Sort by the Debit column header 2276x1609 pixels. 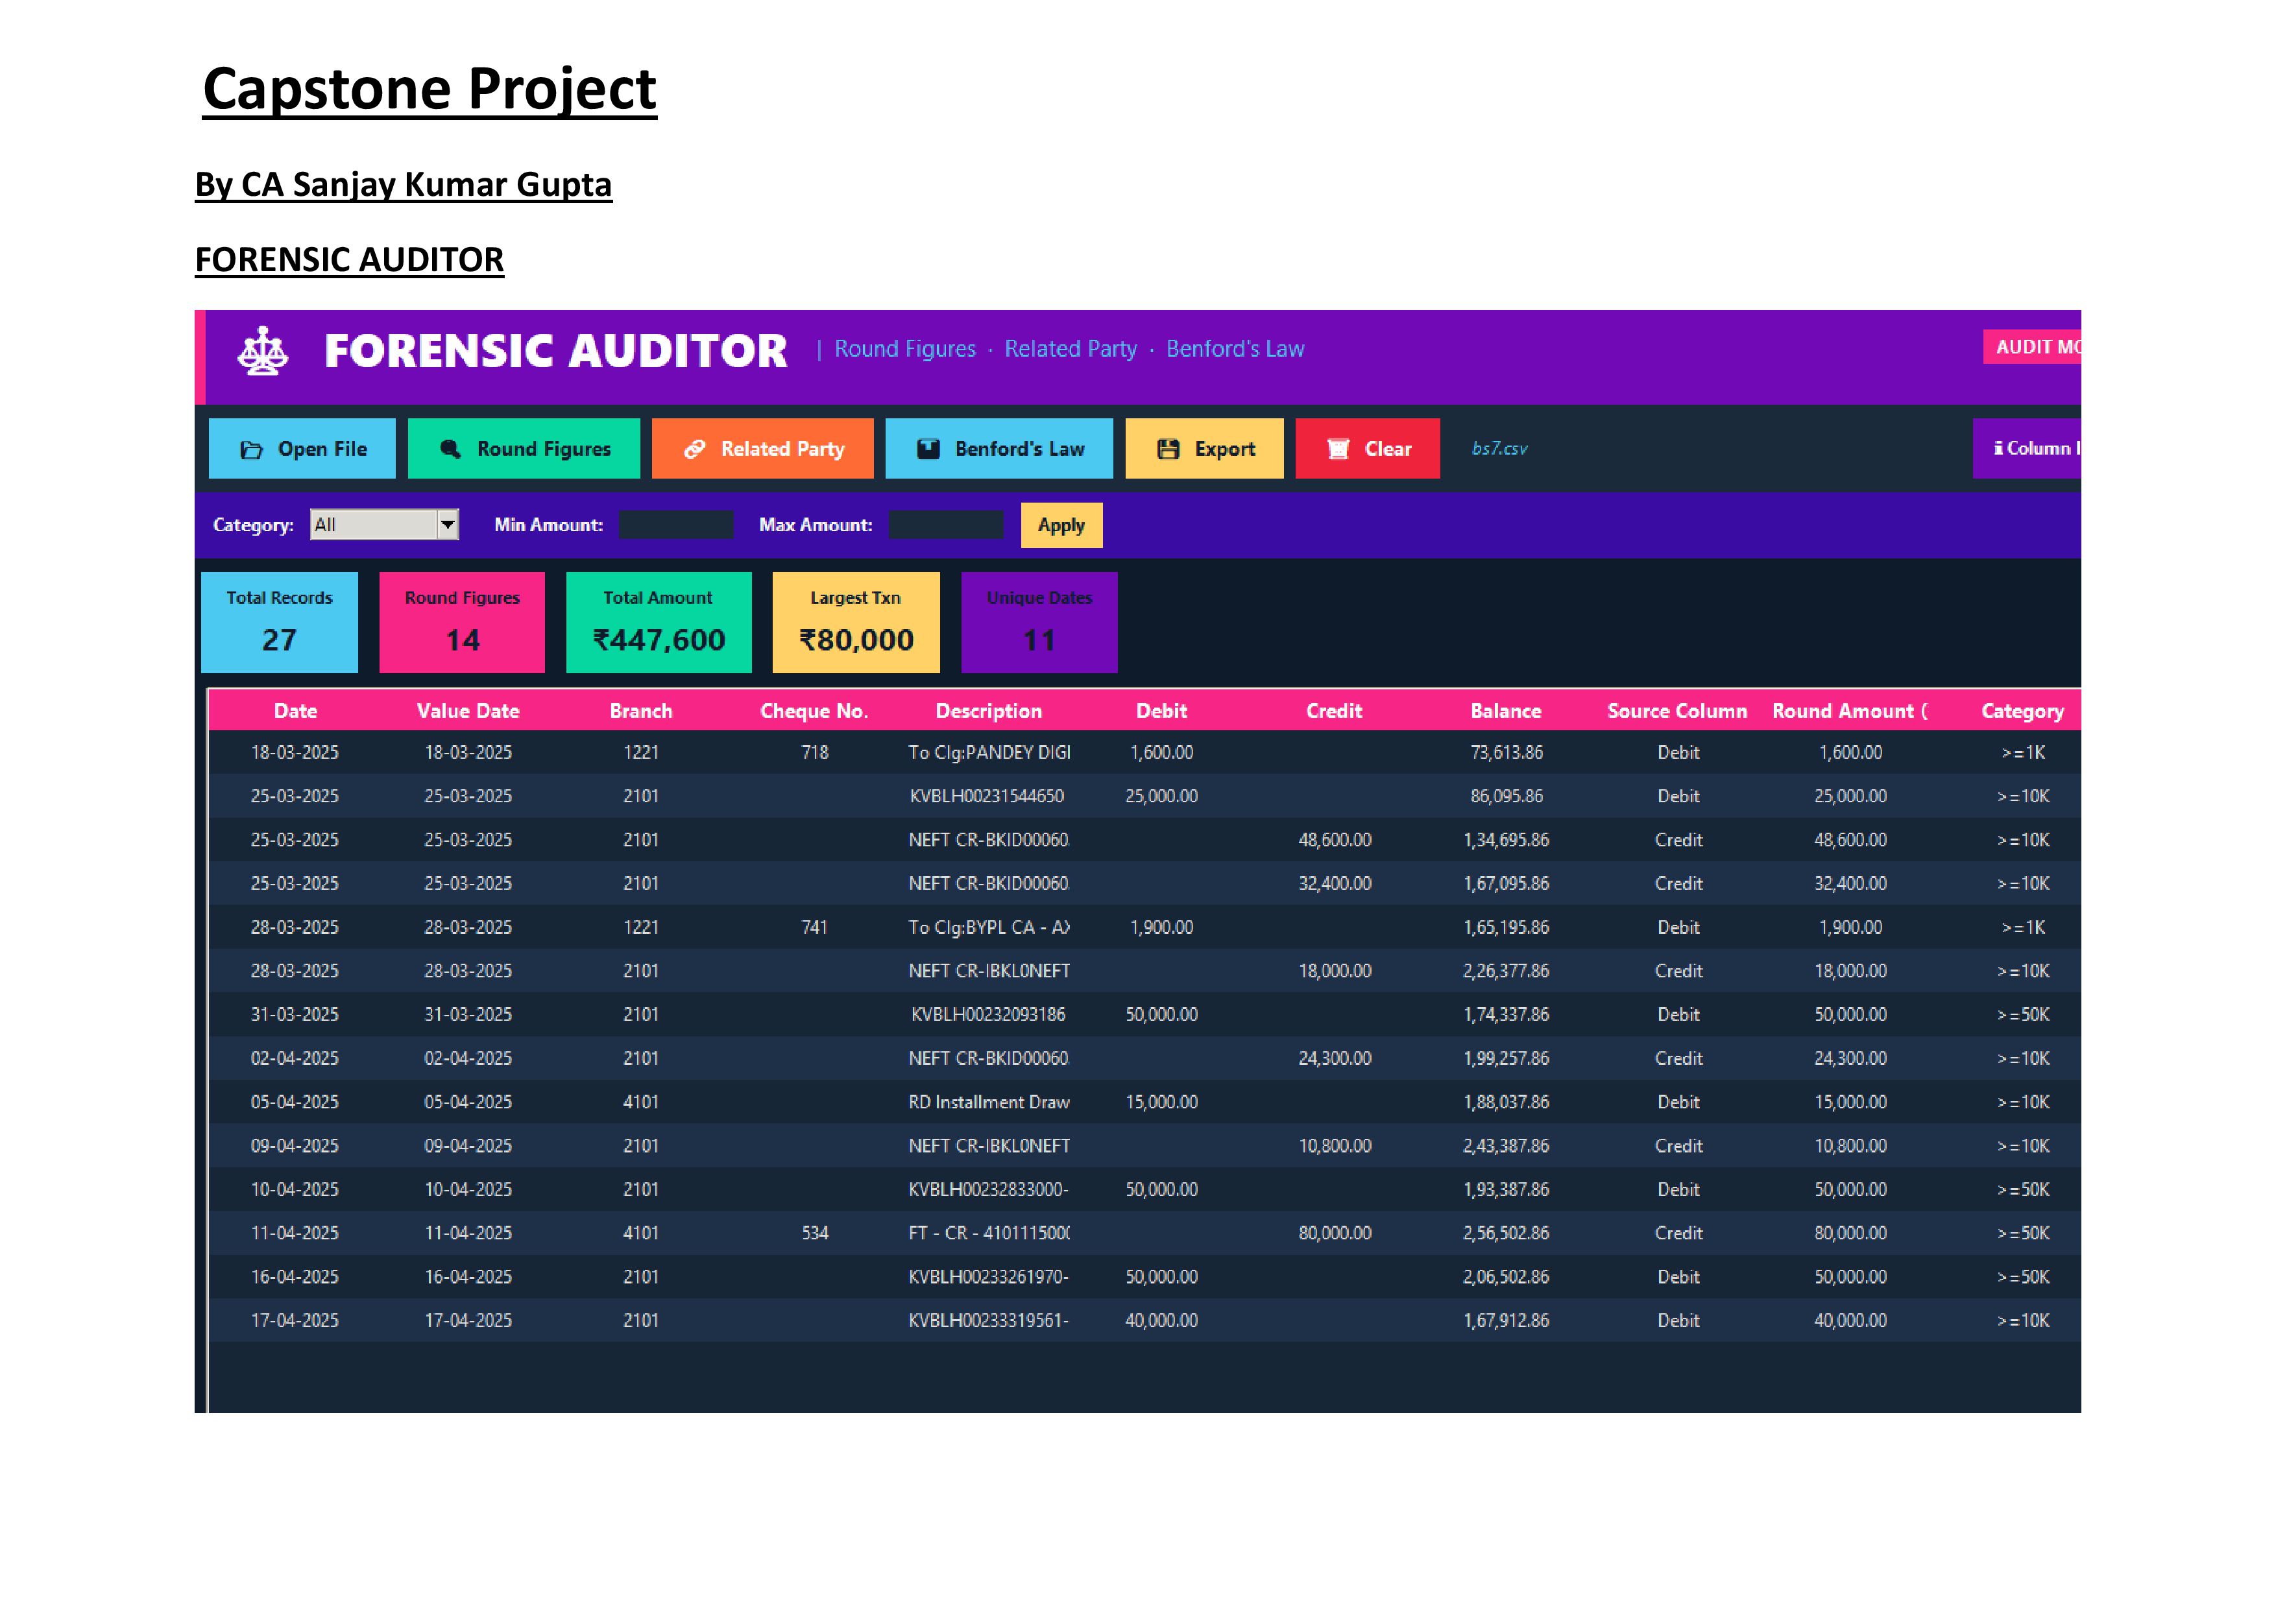click(x=1161, y=711)
